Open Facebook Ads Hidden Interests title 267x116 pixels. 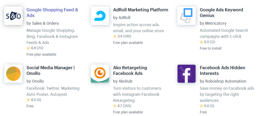222,70
